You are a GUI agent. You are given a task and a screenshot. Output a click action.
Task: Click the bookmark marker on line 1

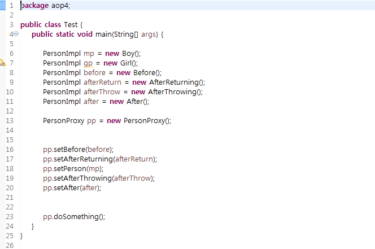[3, 5]
